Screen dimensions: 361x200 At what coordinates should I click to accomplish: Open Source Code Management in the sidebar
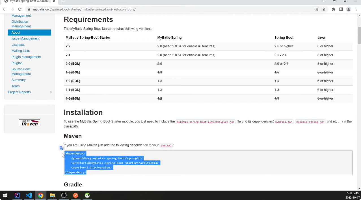click(21, 71)
